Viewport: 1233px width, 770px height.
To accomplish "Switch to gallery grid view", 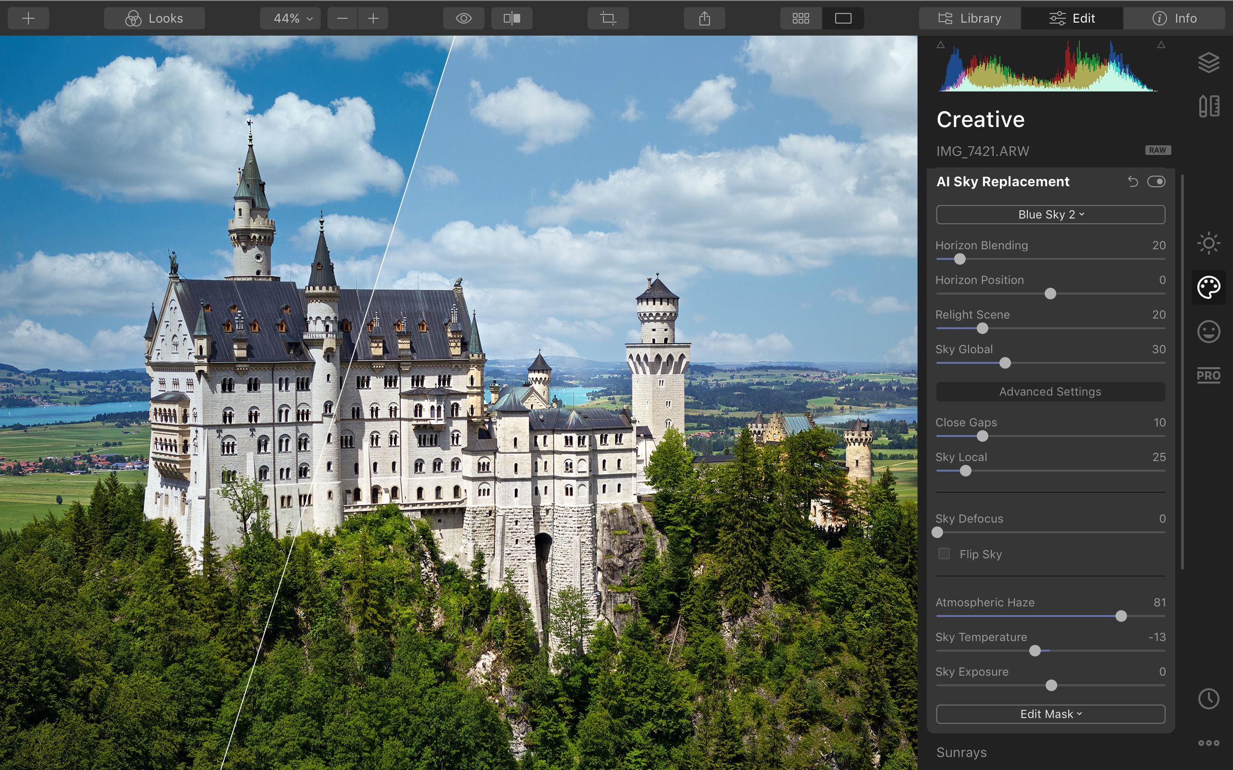I will 801,18.
